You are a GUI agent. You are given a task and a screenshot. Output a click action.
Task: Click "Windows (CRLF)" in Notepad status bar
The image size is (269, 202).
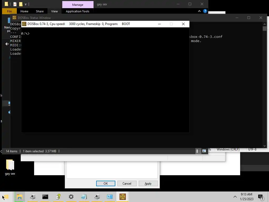228,149
